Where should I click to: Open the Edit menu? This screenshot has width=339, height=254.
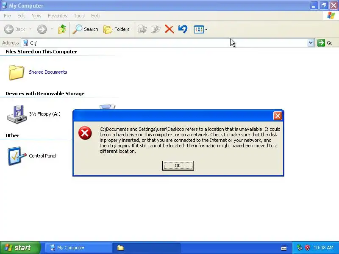pyautogui.click(x=21, y=16)
